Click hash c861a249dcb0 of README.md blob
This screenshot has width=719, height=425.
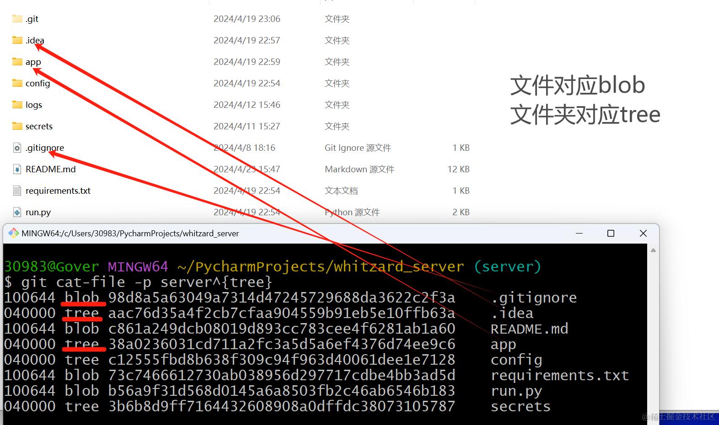click(282, 329)
